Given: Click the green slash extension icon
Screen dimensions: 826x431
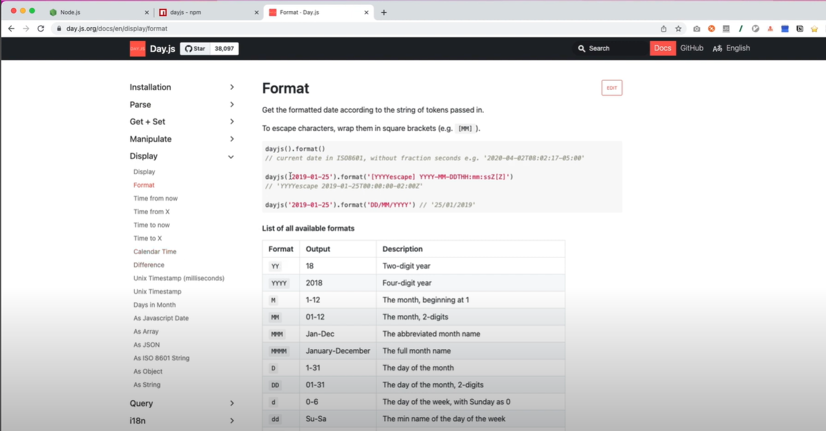Looking at the screenshot, I should tap(740, 28).
